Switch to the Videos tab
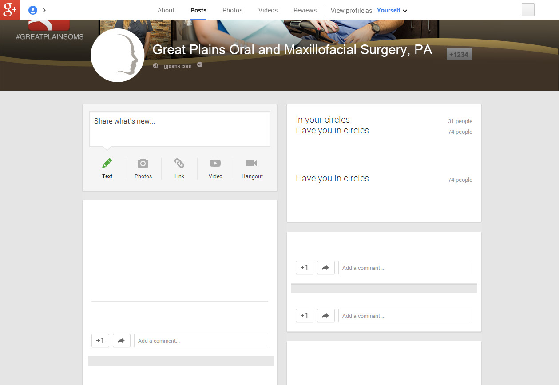Viewport: 559px width, 385px height. click(x=268, y=10)
